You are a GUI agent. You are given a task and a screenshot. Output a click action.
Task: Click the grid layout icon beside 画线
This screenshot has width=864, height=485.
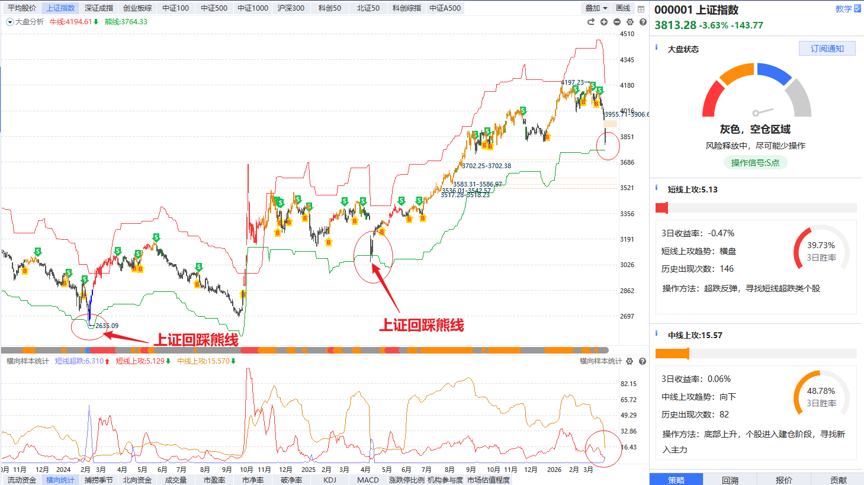641,8
